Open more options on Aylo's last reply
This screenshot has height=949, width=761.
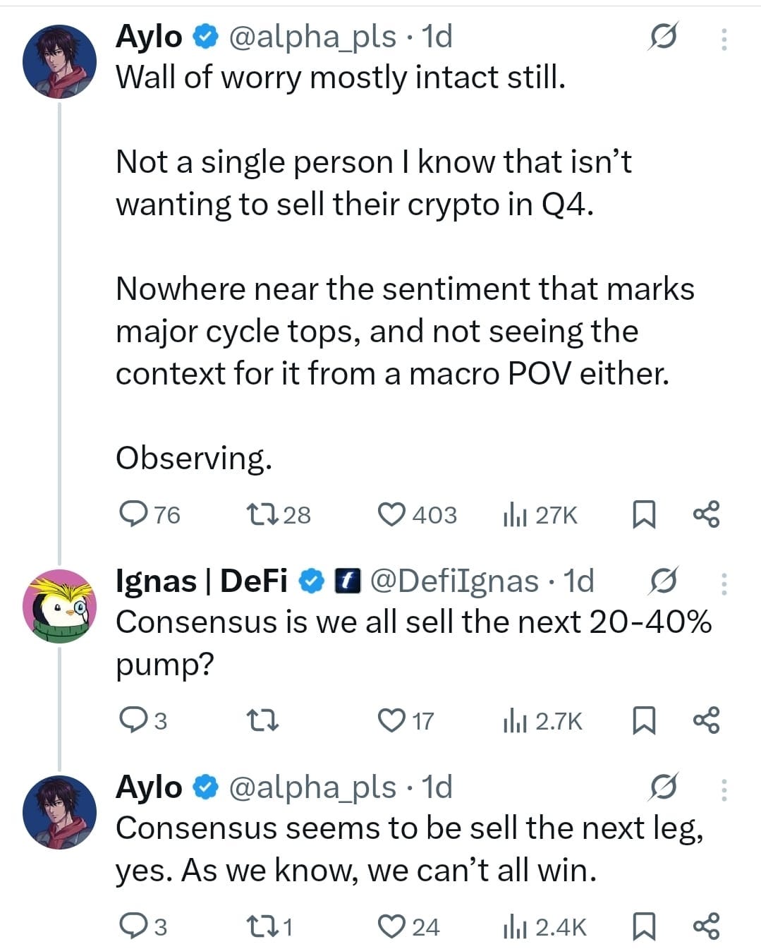tap(724, 789)
